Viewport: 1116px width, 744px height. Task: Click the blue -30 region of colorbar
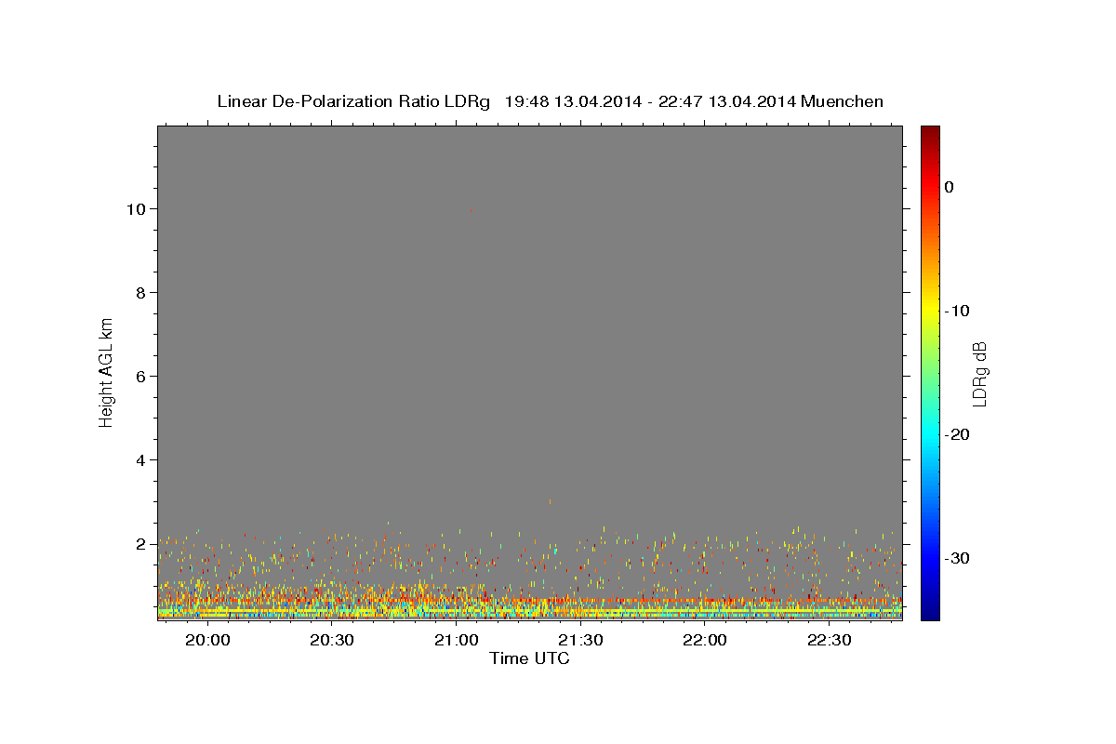click(x=930, y=558)
